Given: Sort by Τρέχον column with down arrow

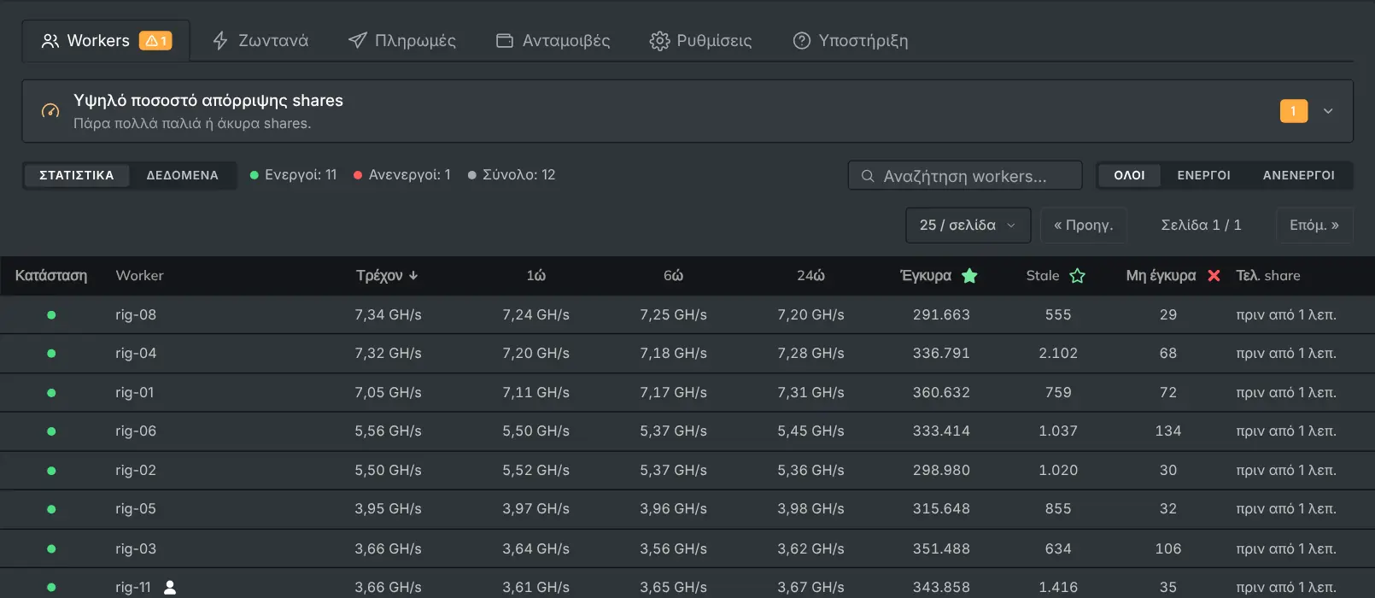Looking at the screenshot, I should pos(388,276).
